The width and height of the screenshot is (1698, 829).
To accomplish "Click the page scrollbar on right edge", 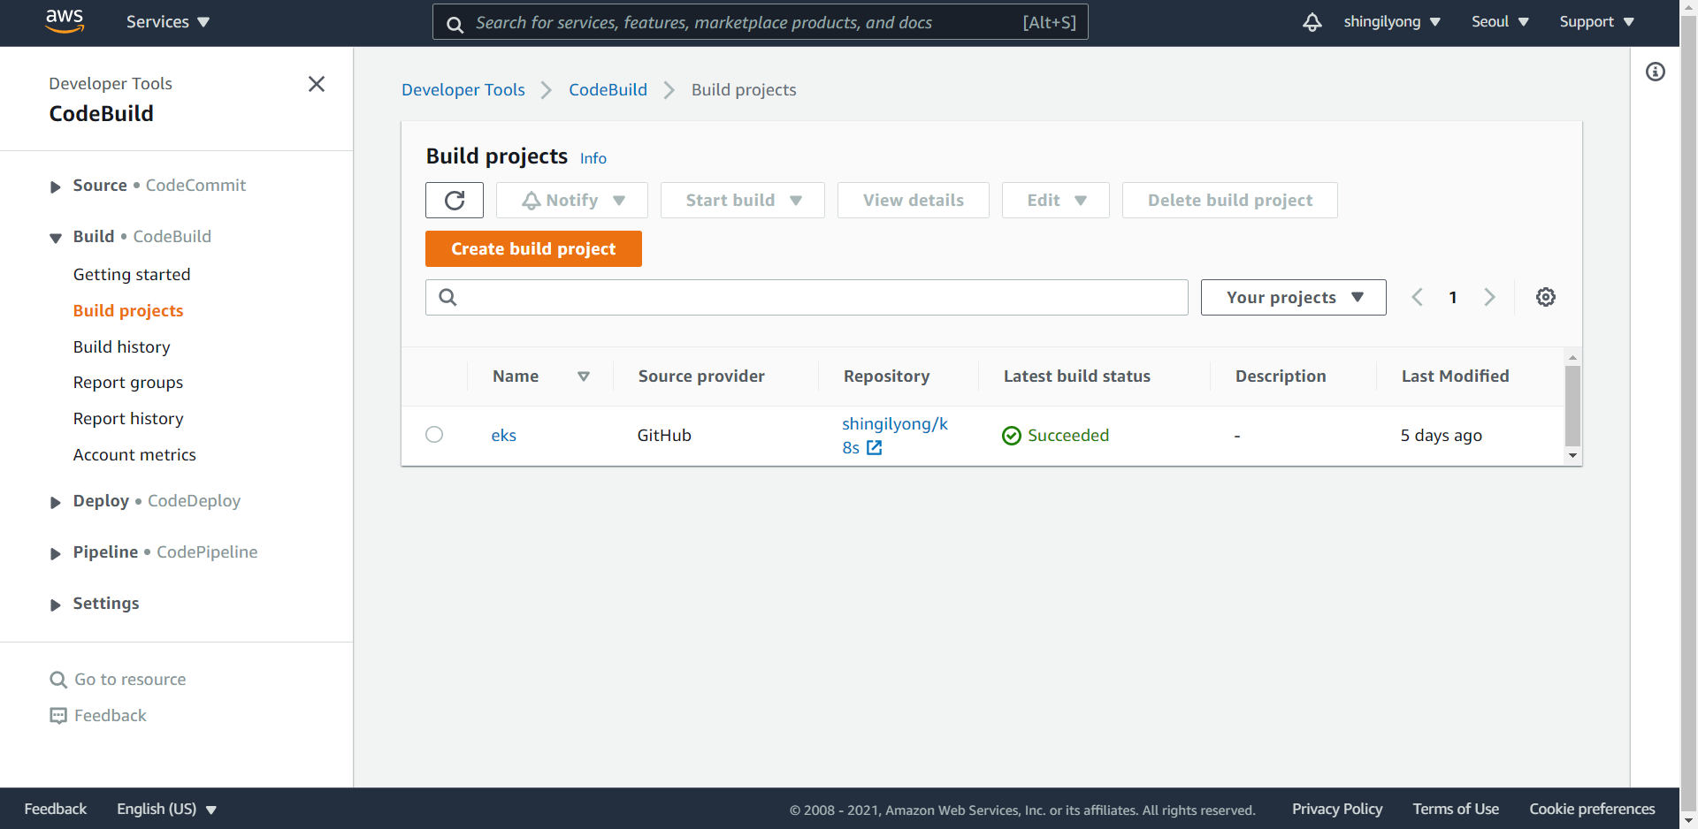I will [1688, 414].
